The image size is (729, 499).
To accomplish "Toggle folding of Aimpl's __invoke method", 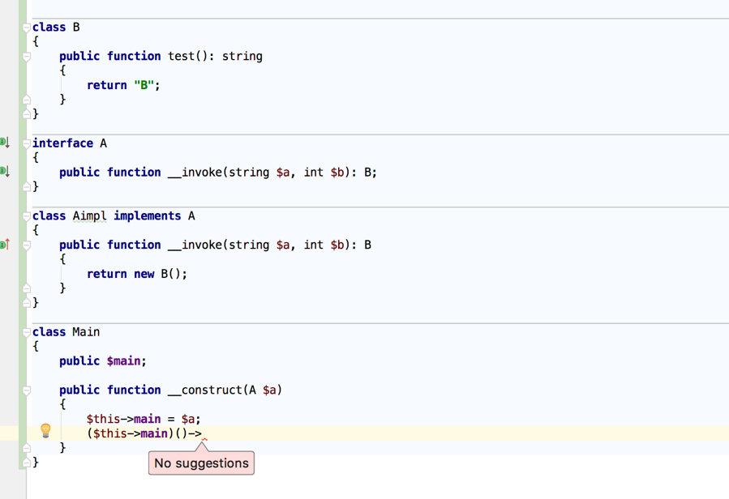I will coord(27,245).
